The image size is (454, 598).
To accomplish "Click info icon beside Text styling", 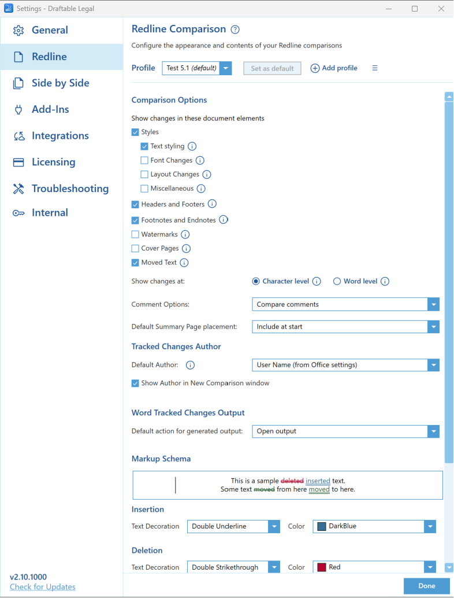I will [192, 146].
